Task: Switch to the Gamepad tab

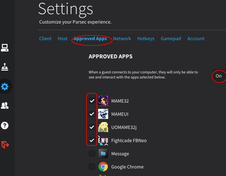Action: point(171,39)
